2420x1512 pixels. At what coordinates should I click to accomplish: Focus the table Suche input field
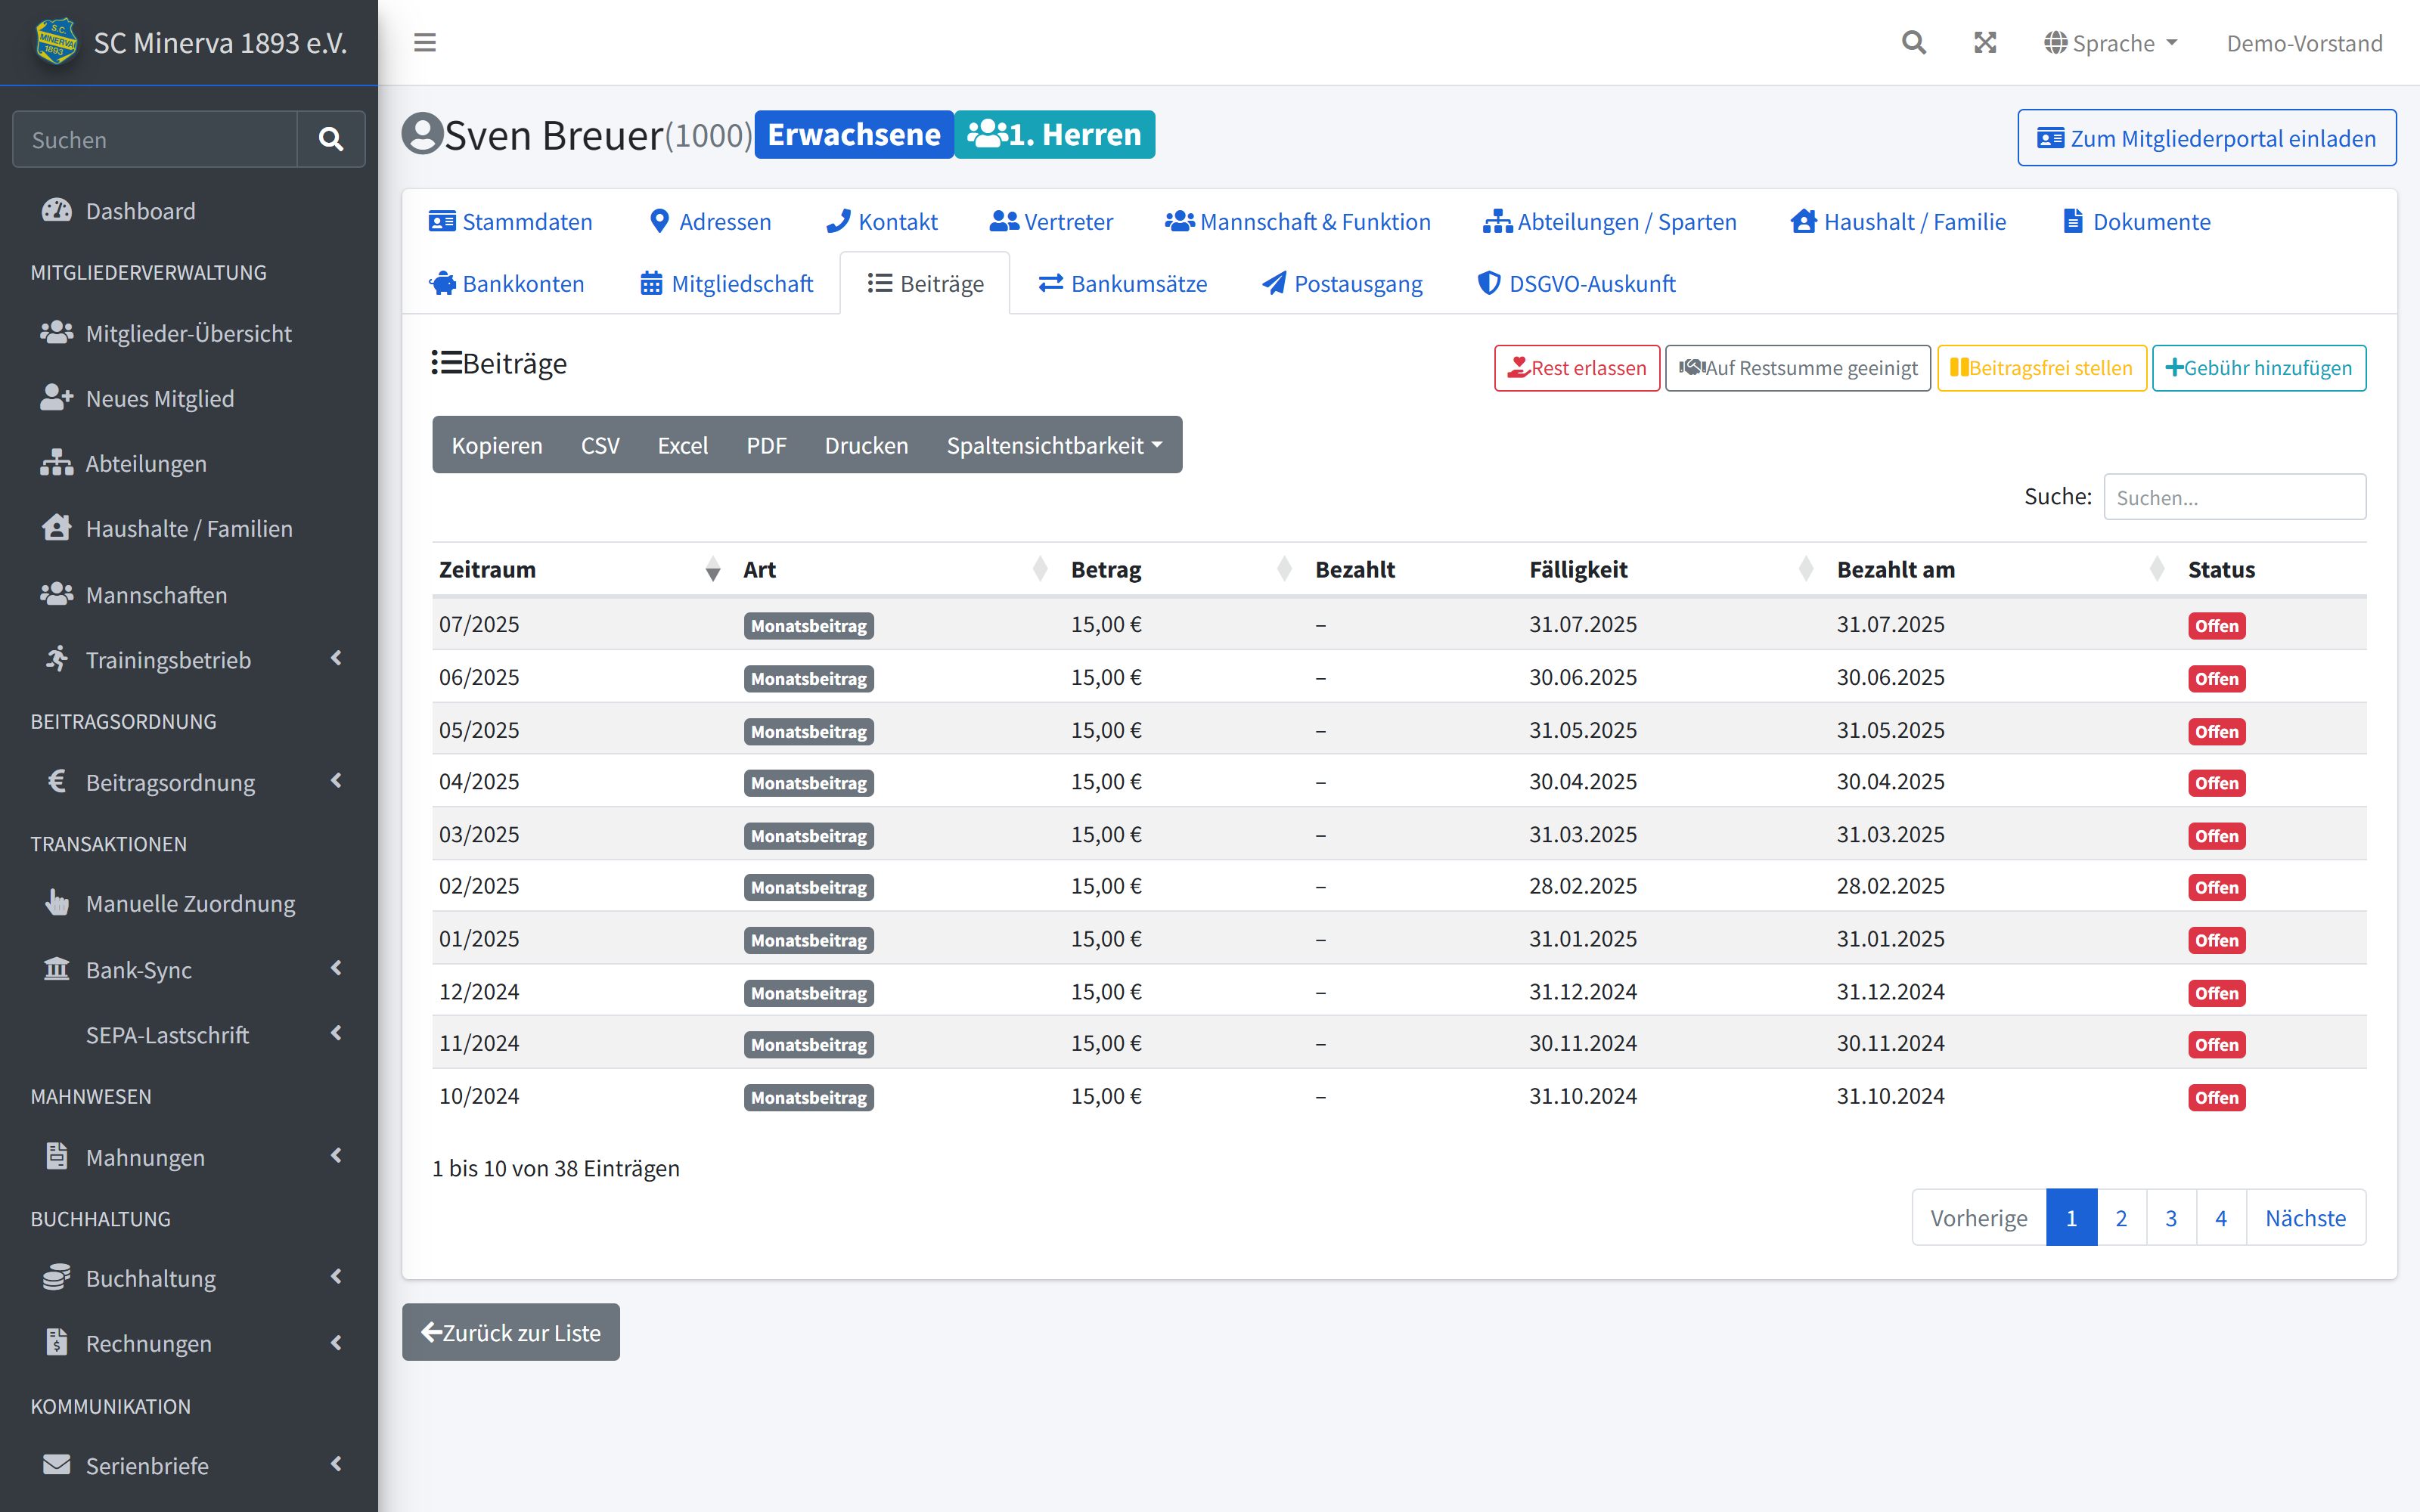coord(2235,497)
